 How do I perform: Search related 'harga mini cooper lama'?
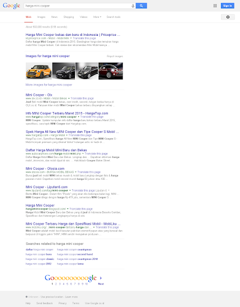point(70,264)
